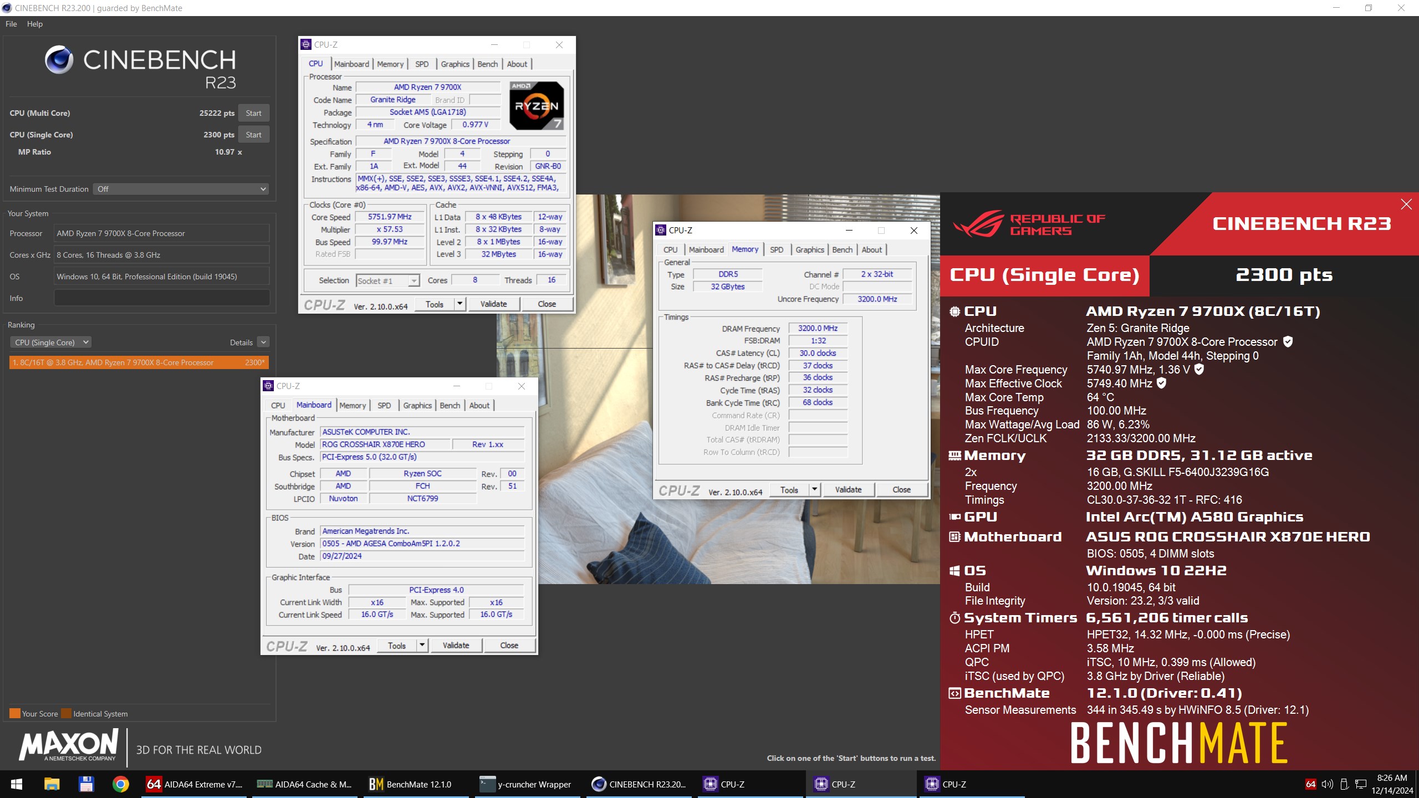Click the ROG CROSSHAIR X870E HERO model field
Viewport: 1419px width, 798px height.
pyautogui.click(x=386, y=444)
